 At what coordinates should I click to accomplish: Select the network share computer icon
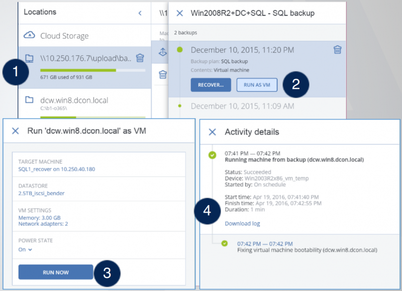[x=29, y=58]
